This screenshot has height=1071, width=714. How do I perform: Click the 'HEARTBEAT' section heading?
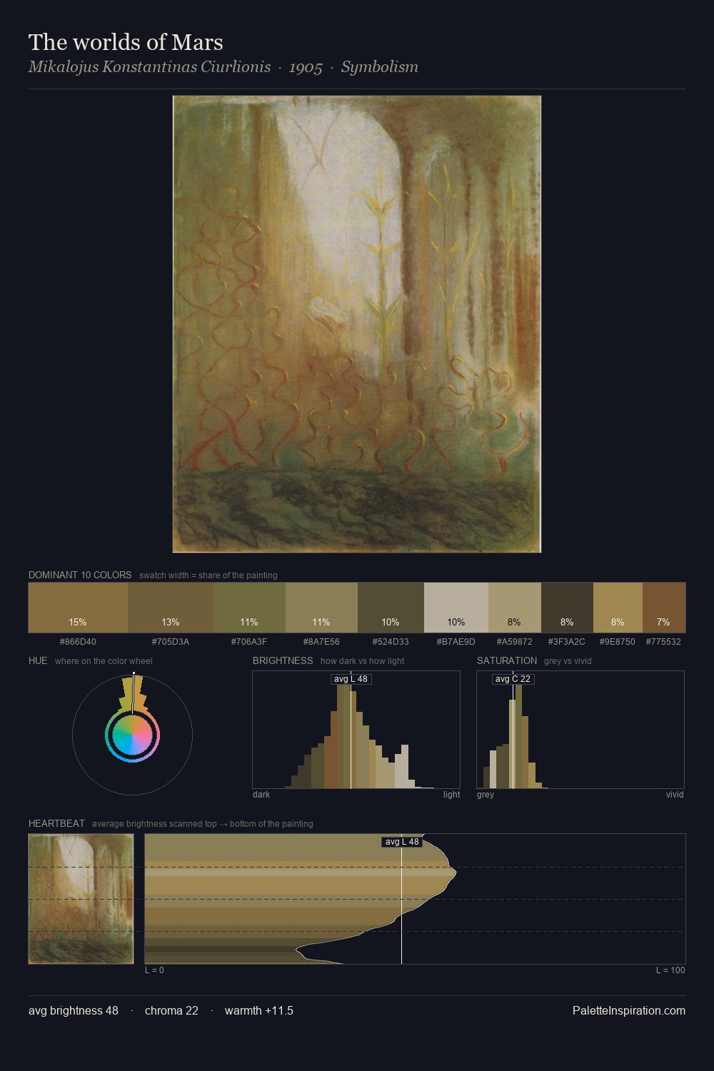pos(56,823)
